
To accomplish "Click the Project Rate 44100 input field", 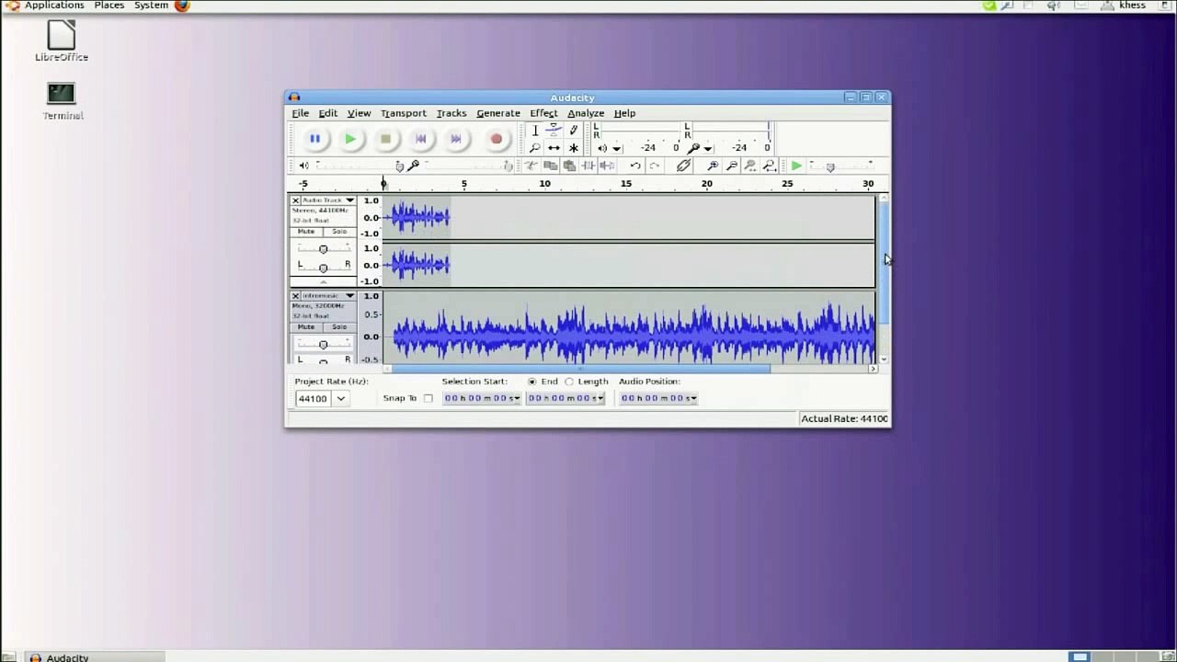I will click(313, 398).
